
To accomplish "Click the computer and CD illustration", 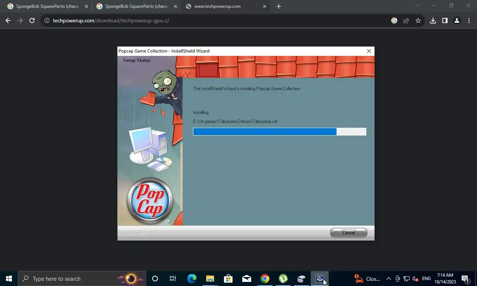I will (150, 150).
